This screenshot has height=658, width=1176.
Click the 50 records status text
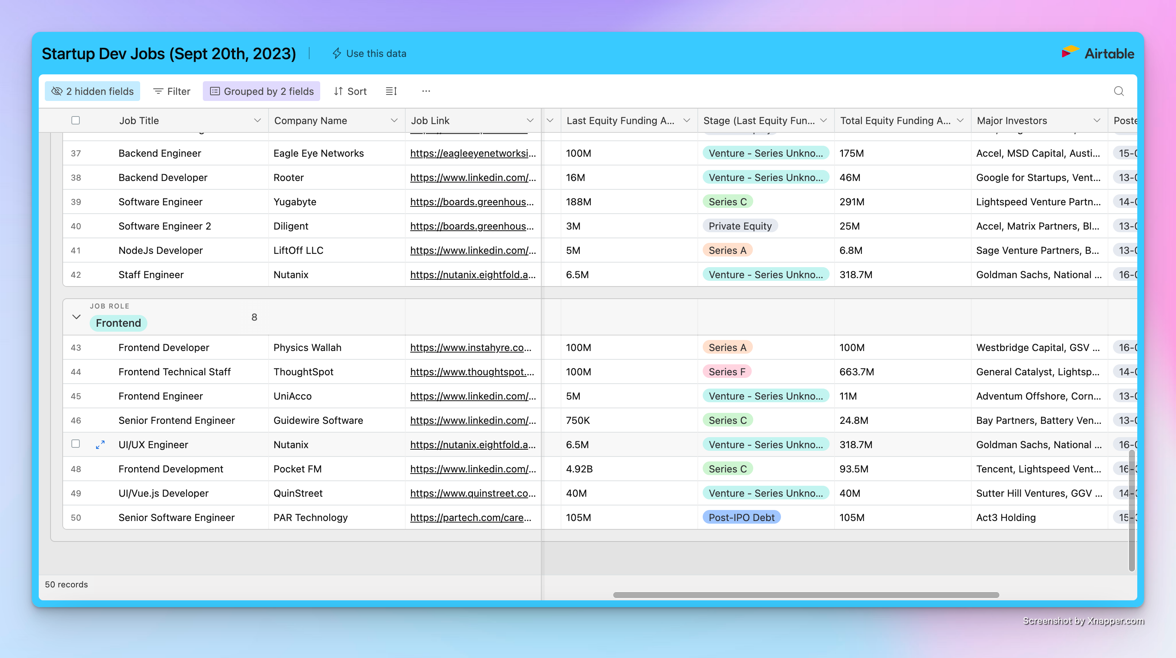pyautogui.click(x=66, y=585)
